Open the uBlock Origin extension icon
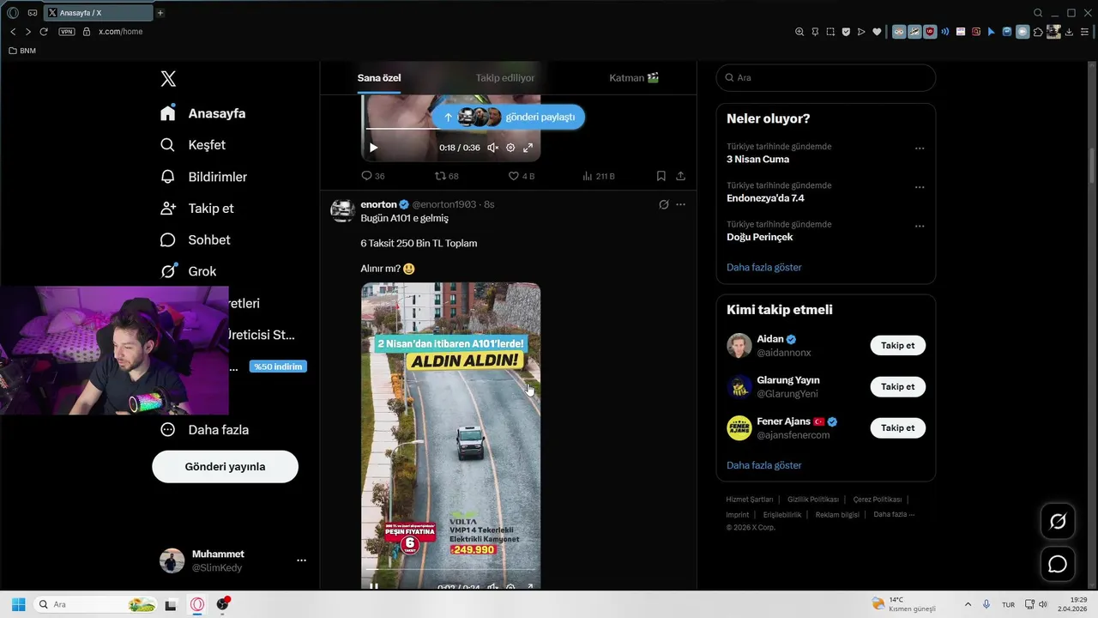Viewport: 1098px width, 618px height. (930, 32)
